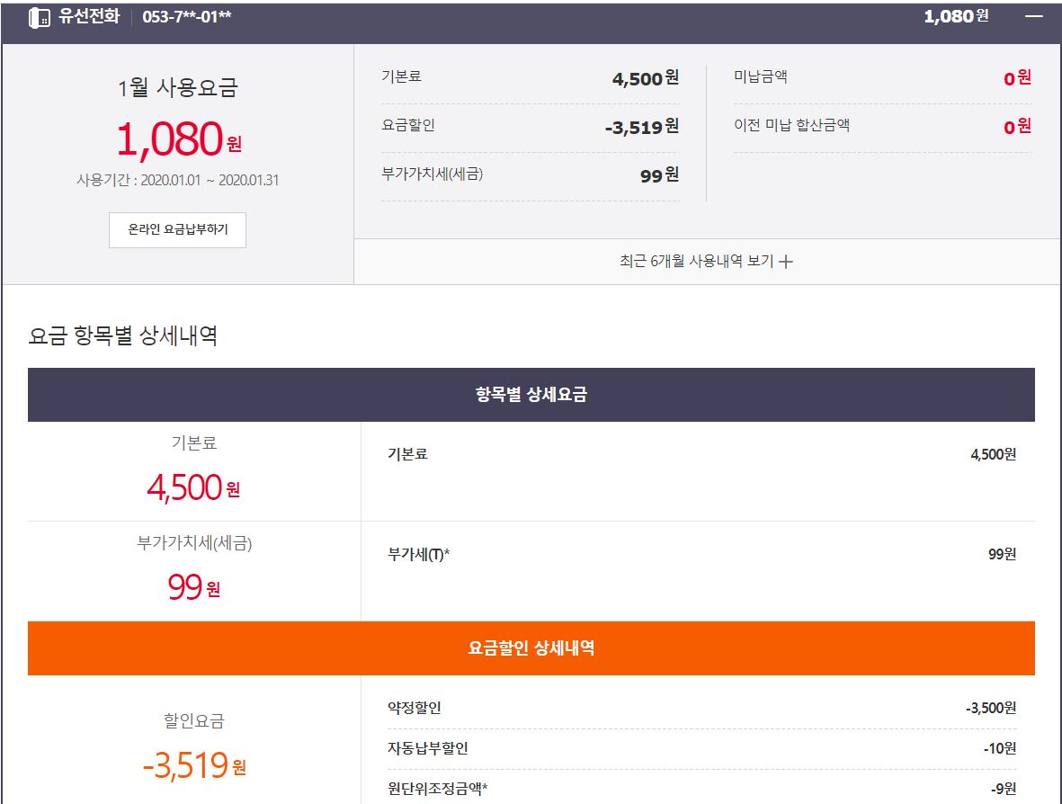
Task: Click the dark 항목별 상세요금 header bar
Action: click(531, 394)
